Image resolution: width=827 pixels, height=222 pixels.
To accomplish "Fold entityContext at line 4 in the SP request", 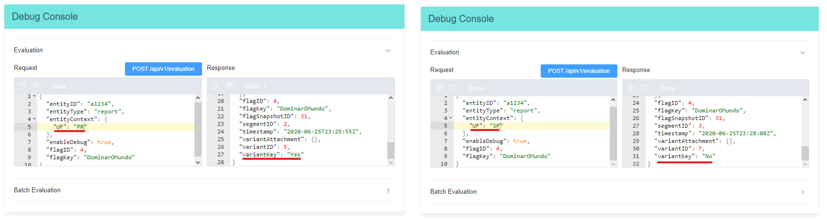I will pyautogui.click(x=450, y=118).
